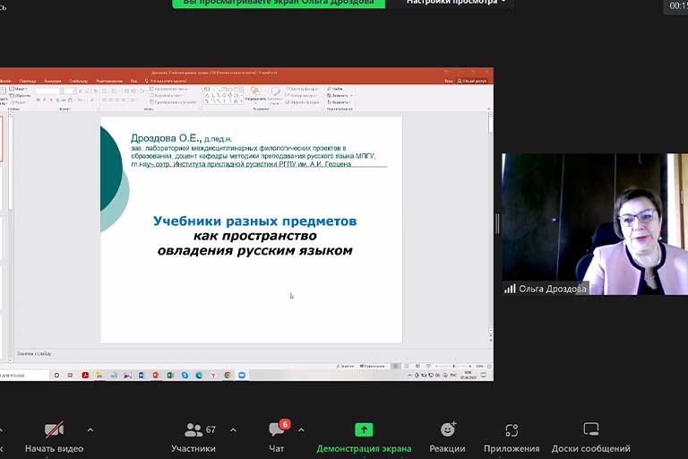This screenshot has width=688, height=459.
Task: Open the Chat panel with 6 unread
Action: 277,430
